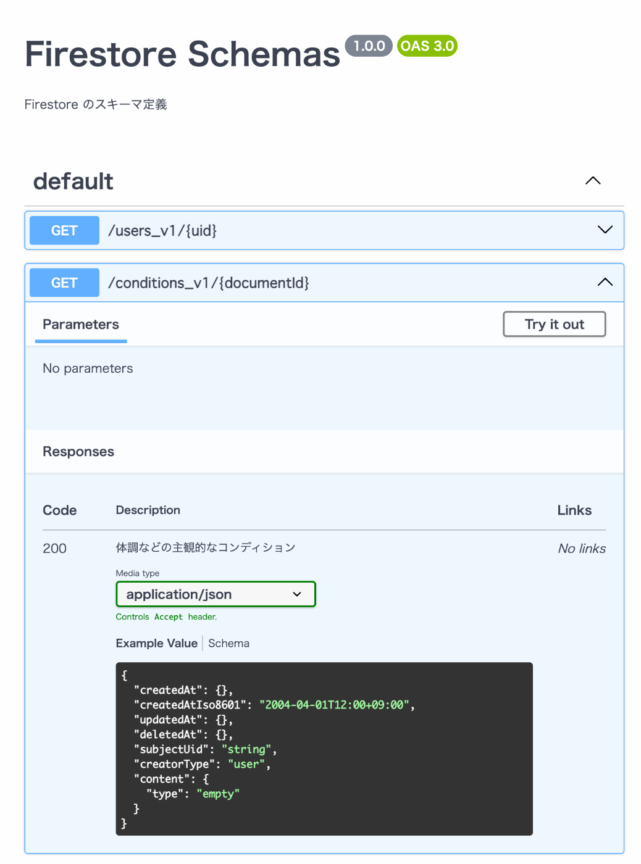Screen dimensions: 641x864
Task: Open the application/json media type dropdown
Action: (x=216, y=594)
